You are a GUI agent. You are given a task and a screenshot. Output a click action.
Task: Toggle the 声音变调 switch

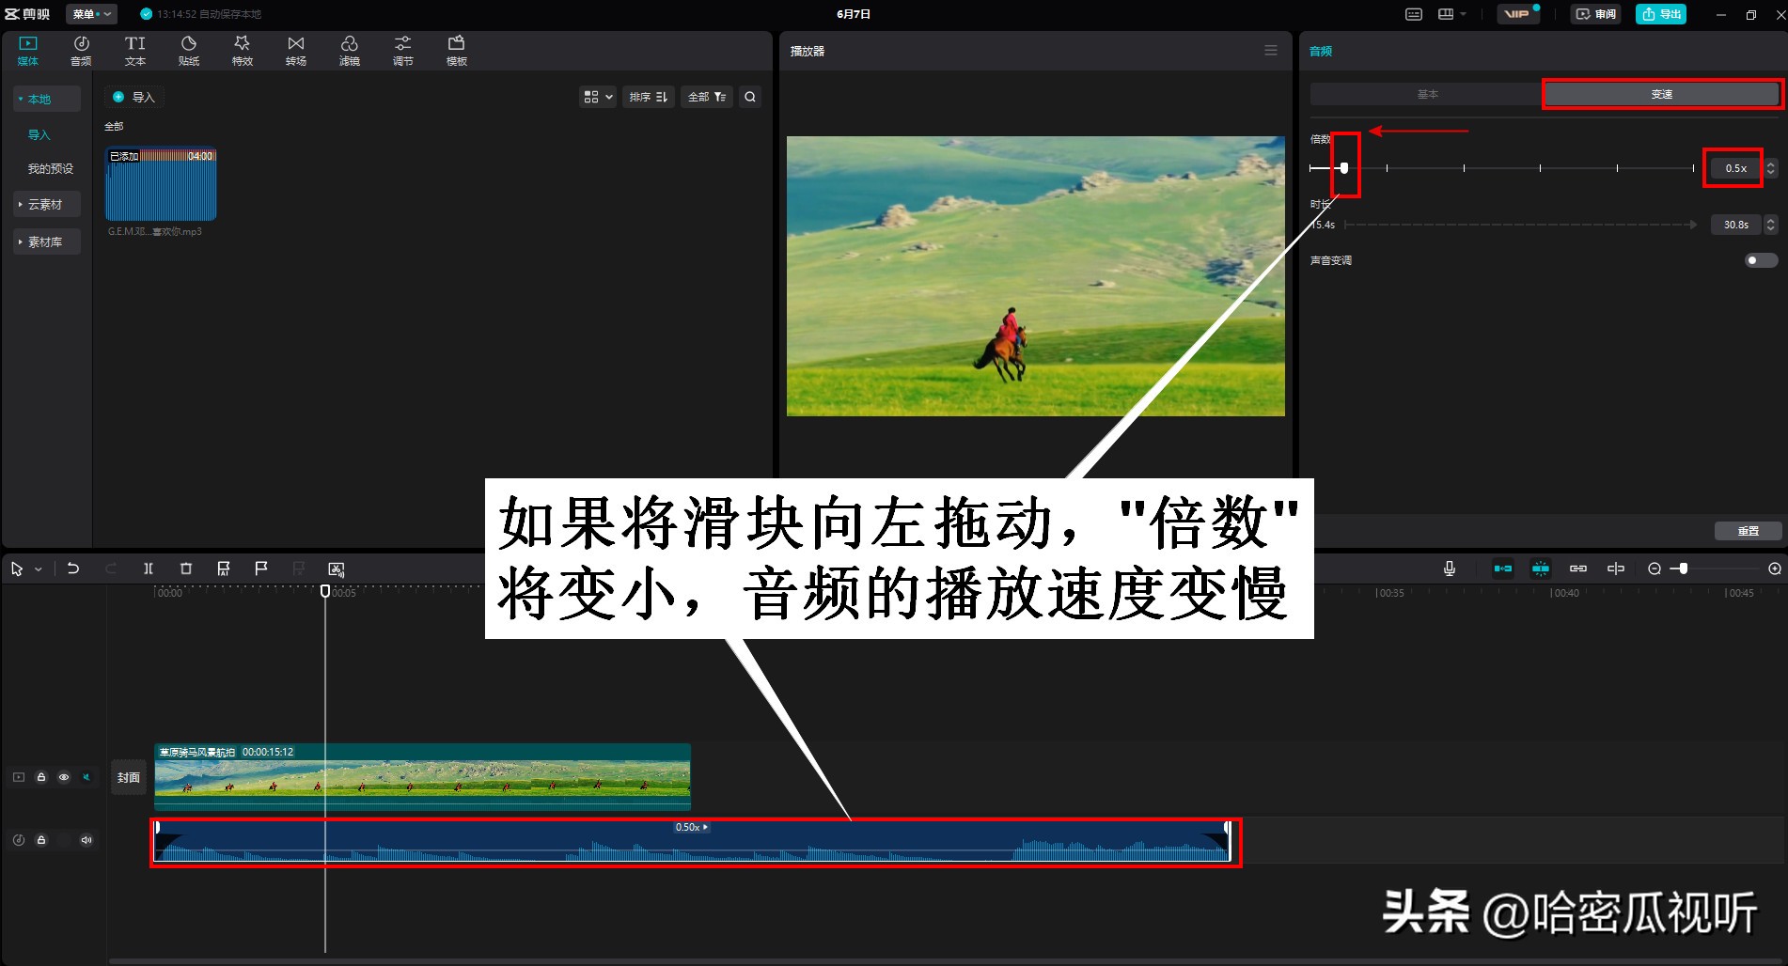click(x=1760, y=260)
